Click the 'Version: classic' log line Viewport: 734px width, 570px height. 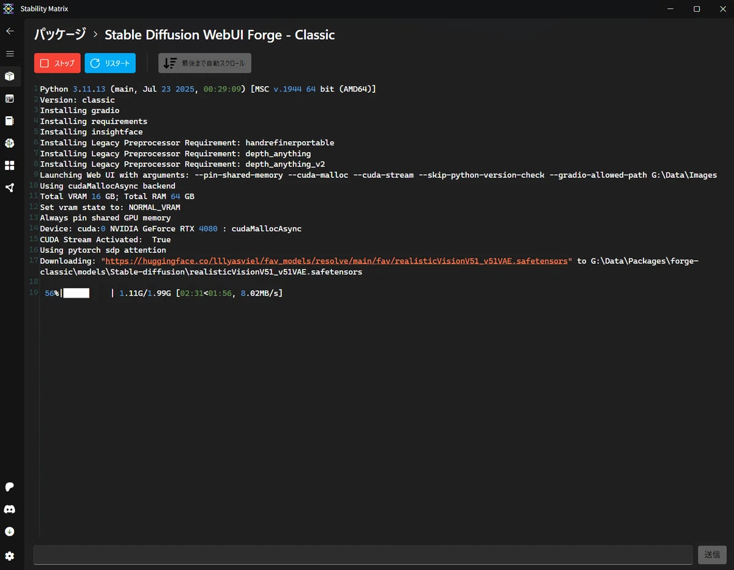click(77, 100)
